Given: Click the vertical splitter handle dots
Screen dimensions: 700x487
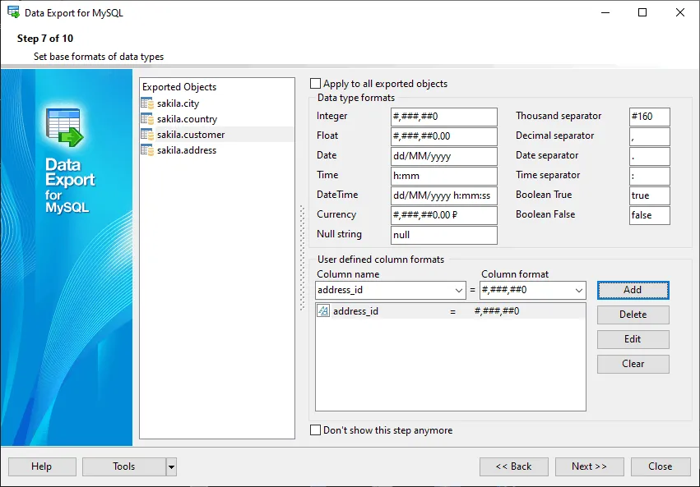Looking at the screenshot, I should point(302,258).
